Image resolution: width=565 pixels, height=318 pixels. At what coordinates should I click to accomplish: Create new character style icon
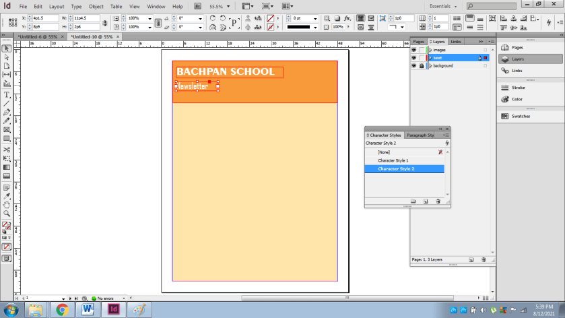(x=426, y=201)
